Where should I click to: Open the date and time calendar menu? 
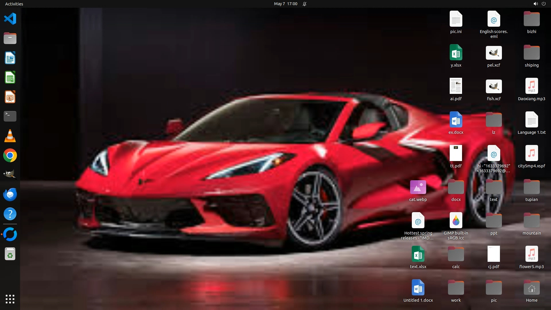pyautogui.click(x=285, y=4)
